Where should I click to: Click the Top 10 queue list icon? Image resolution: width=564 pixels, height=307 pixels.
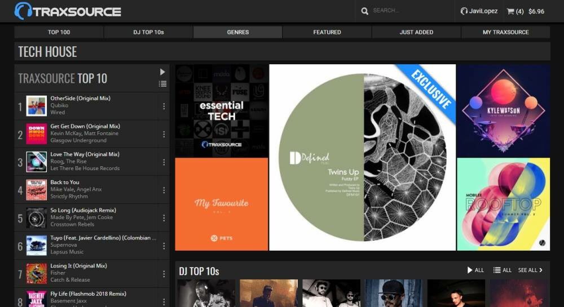tap(162, 84)
